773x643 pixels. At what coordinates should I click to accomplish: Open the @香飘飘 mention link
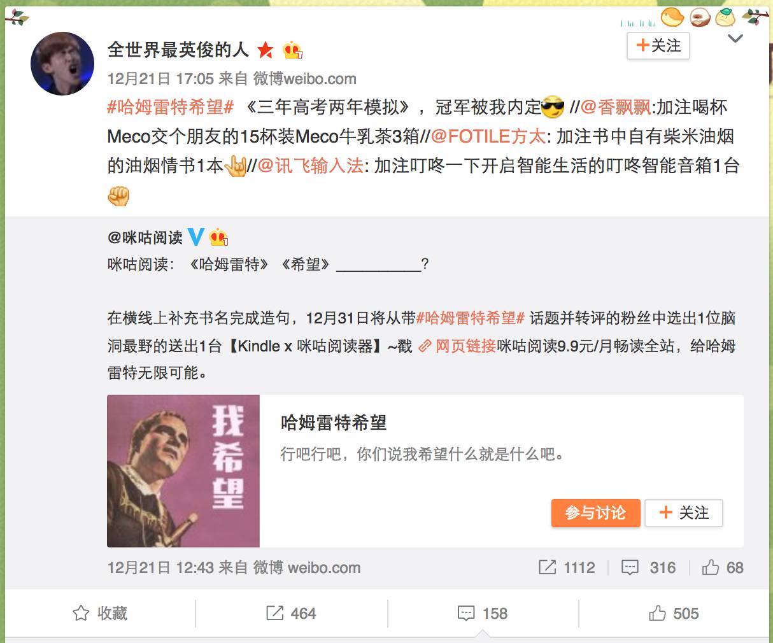pos(616,107)
